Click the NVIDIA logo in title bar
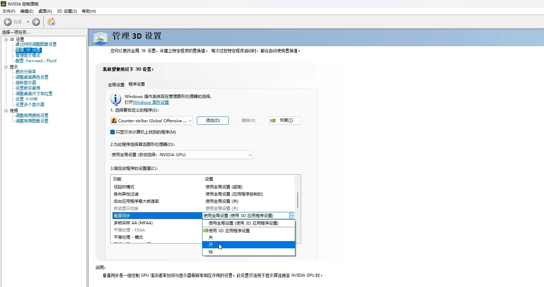This screenshot has height=287, width=544. point(4,4)
